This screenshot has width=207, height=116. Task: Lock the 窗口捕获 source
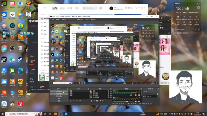(x=111, y=93)
